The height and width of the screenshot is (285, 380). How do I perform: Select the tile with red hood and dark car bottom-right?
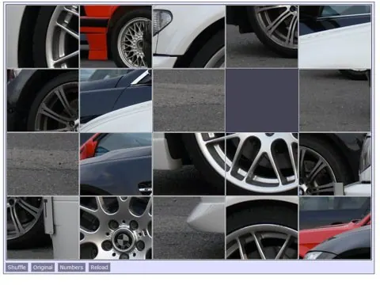coord(335,227)
